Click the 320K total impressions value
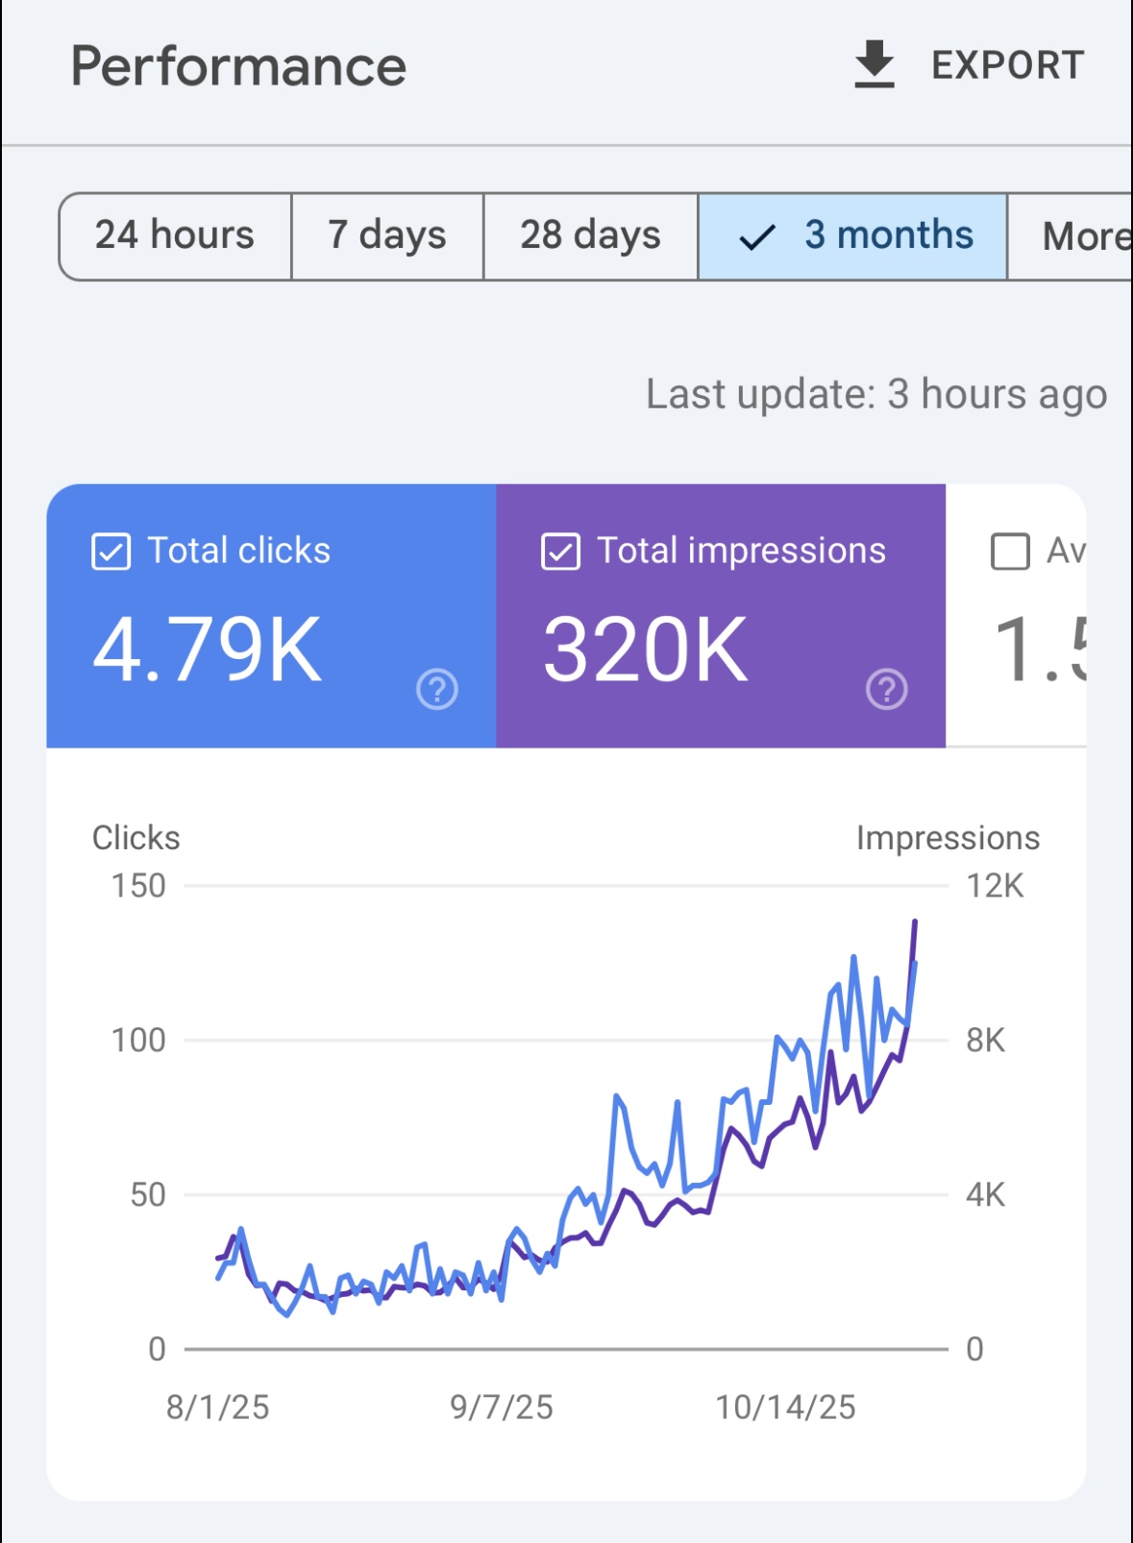The image size is (1133, 1543). click(x=645, y=650)
